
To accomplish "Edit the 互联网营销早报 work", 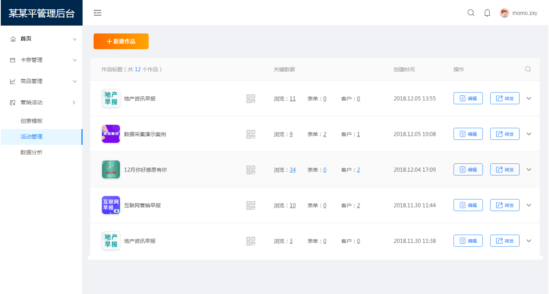I will [468, 205].
